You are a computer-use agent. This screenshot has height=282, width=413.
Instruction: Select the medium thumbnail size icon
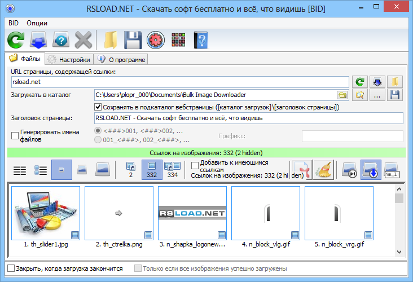[x=82, y=170]
